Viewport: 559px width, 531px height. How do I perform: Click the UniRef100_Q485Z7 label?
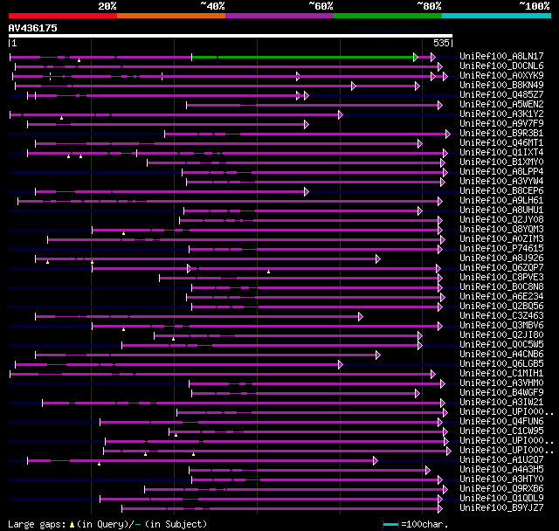[x=501, y=94]
